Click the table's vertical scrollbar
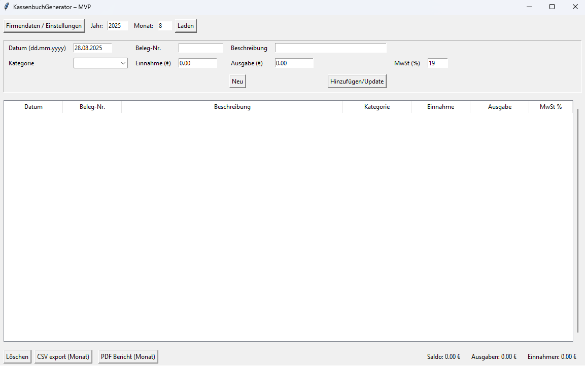The height and width of the screenshot is (366, 585). [578, 220]
